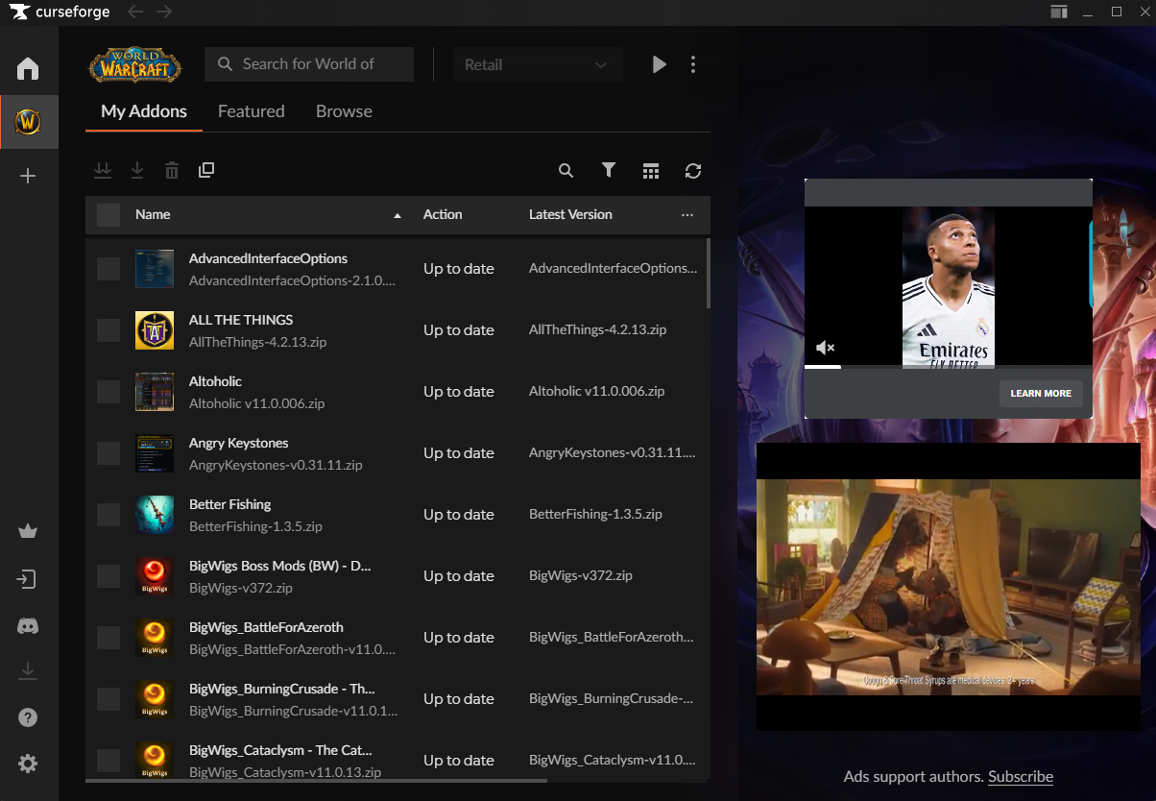Open the premium crown icon
The image size is (1156, 801).
[28, 531]
